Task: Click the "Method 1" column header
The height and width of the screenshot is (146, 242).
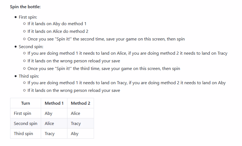Action: click(x=54, y=103)
